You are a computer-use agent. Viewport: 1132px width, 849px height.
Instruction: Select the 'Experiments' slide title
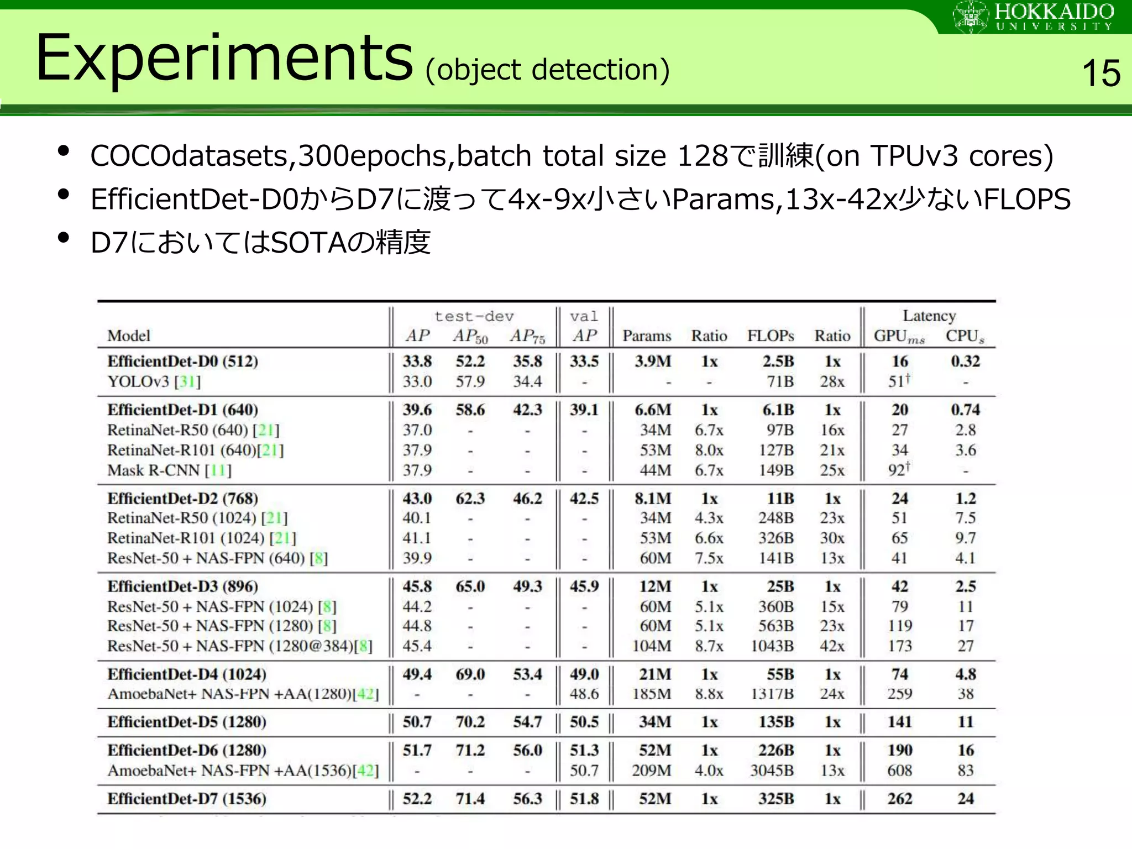pyautogui.click(x=224, y=59)
